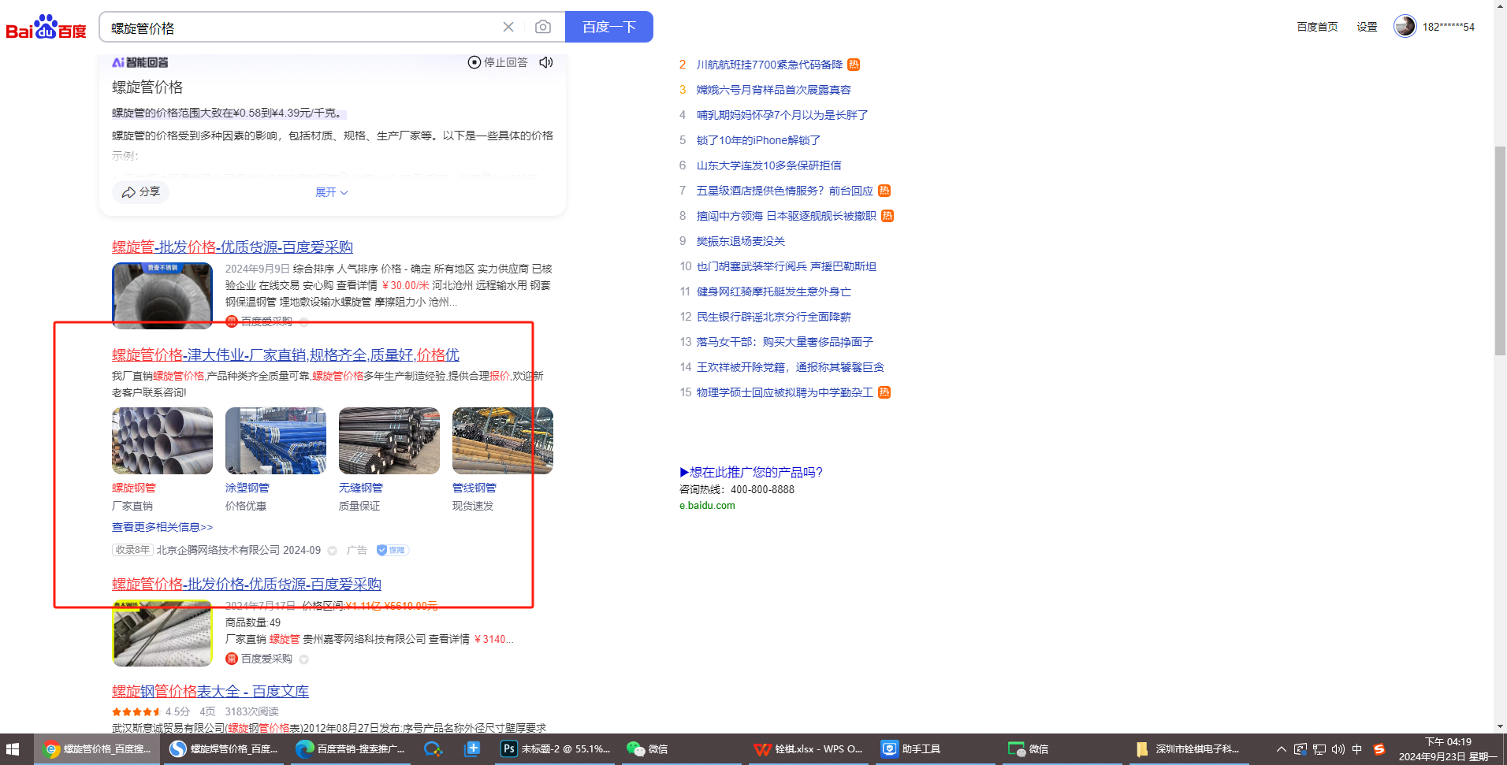Viewport: 1507px width, 765px height.
Task: Open the result 螺旋钢管价格表大全 - 百度文库
Action: click(x=210, y=692)
